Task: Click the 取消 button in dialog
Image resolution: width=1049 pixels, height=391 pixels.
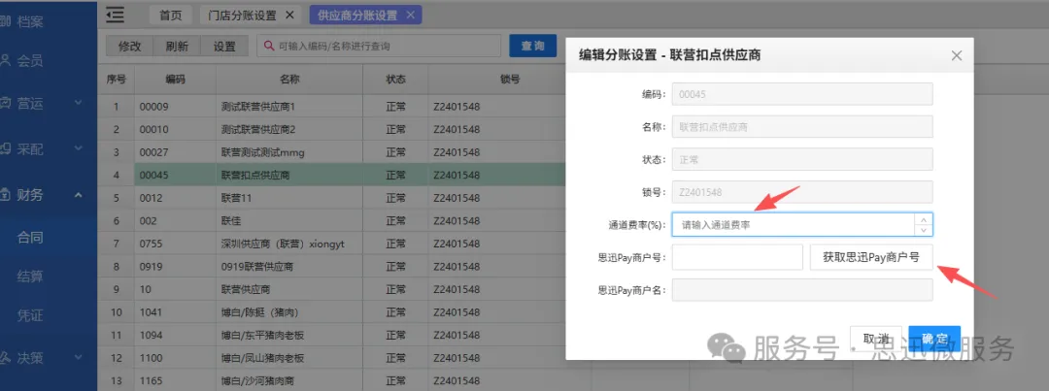Action: pos(876,339)
